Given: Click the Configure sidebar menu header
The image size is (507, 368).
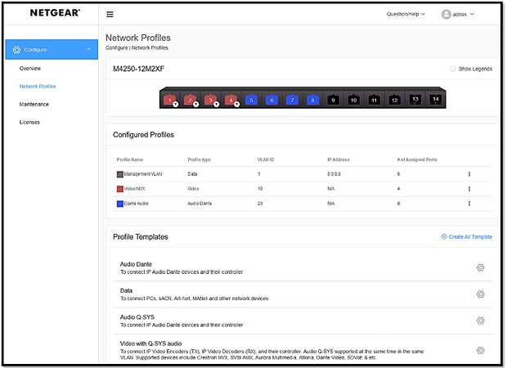Looking at the screenshot, I should point(52,50).
